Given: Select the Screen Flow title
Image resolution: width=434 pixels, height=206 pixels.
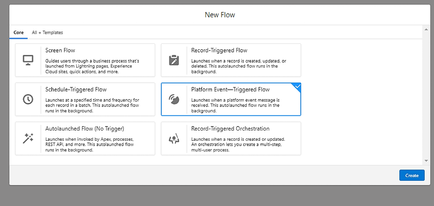Looking at the screenshot, I should (x=60, y=51).
